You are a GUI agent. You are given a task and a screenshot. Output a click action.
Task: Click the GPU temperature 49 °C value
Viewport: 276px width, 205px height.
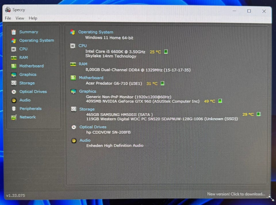[x=210, y=101]
